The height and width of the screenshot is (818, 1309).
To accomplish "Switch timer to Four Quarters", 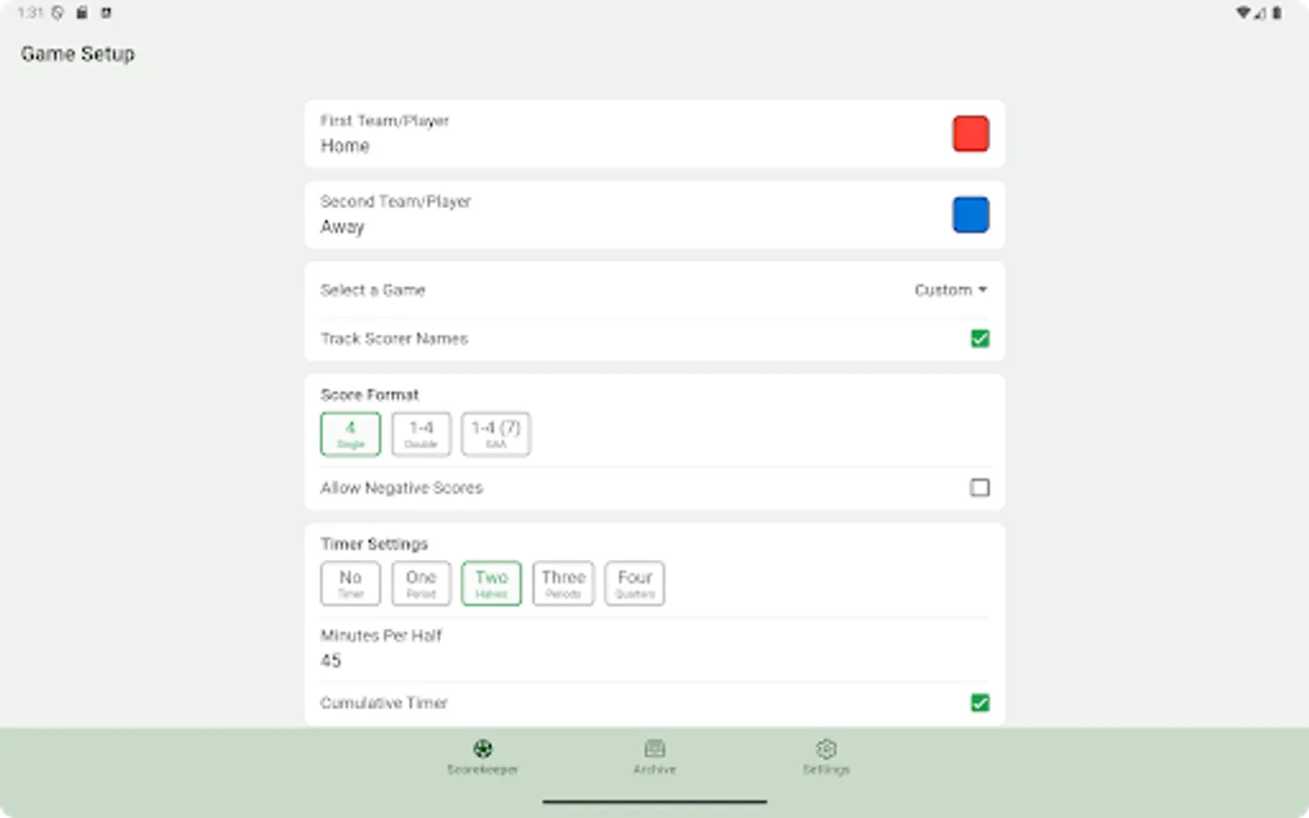I will tap(634, 583).
